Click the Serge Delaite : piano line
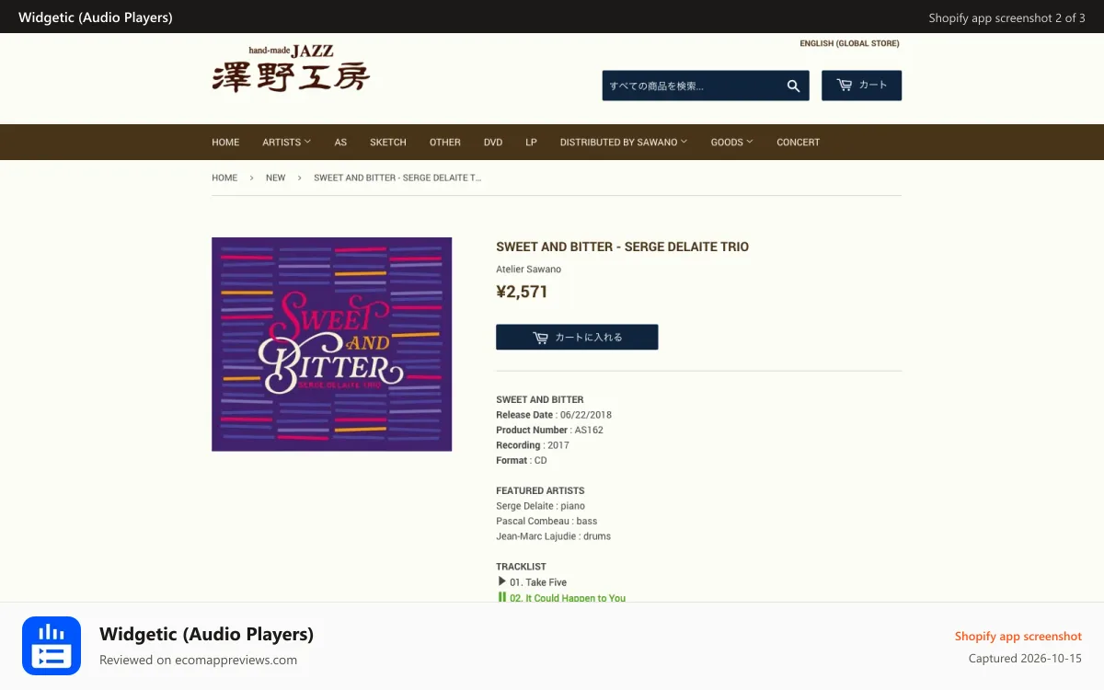Screen dimensions: 1104x690 coord(540,506)
